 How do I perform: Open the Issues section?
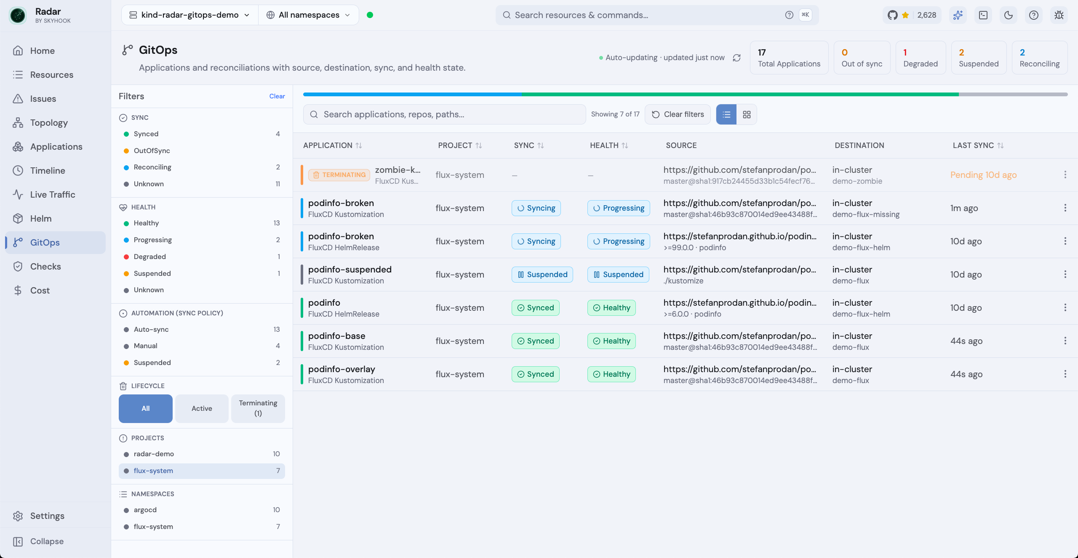pyautogui.click(x=55, y=99)
